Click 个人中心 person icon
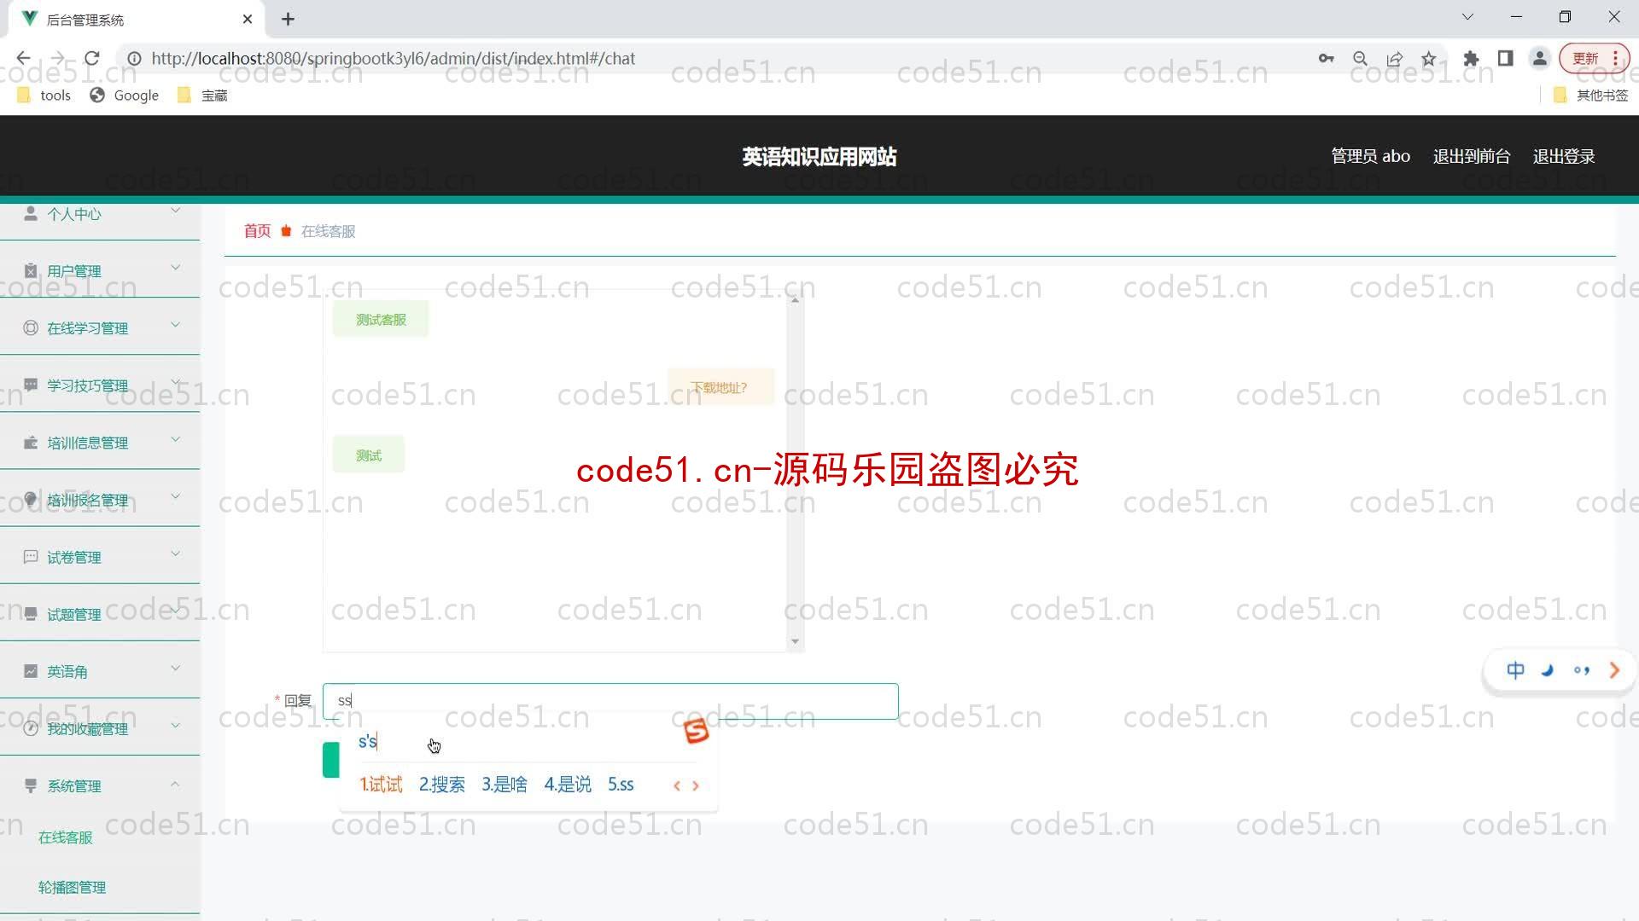1639x921 pixels. [x=31, y=213]
